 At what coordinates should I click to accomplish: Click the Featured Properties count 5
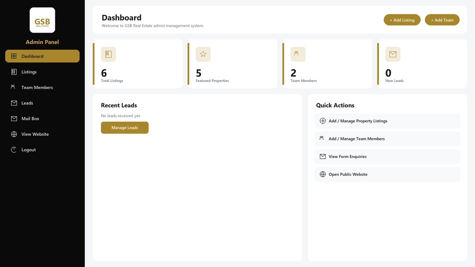(x=199, y=73)
